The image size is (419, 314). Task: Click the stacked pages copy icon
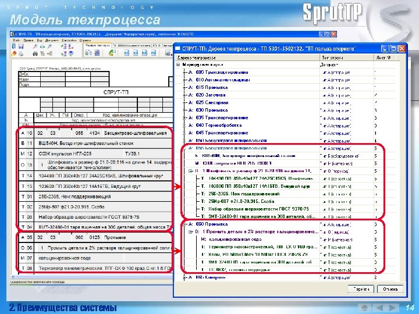pos(88,53)
